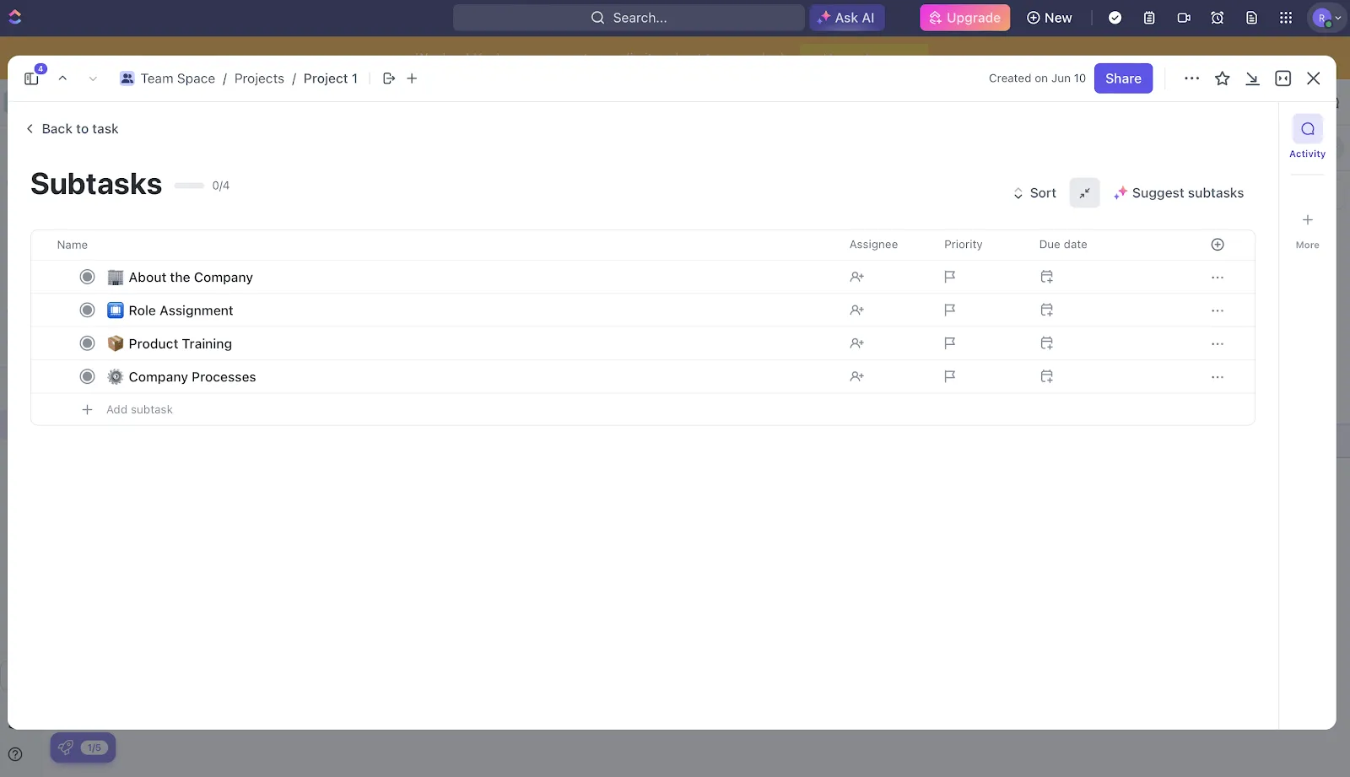Open more options for About the Company

click(x=1218, y=278)
